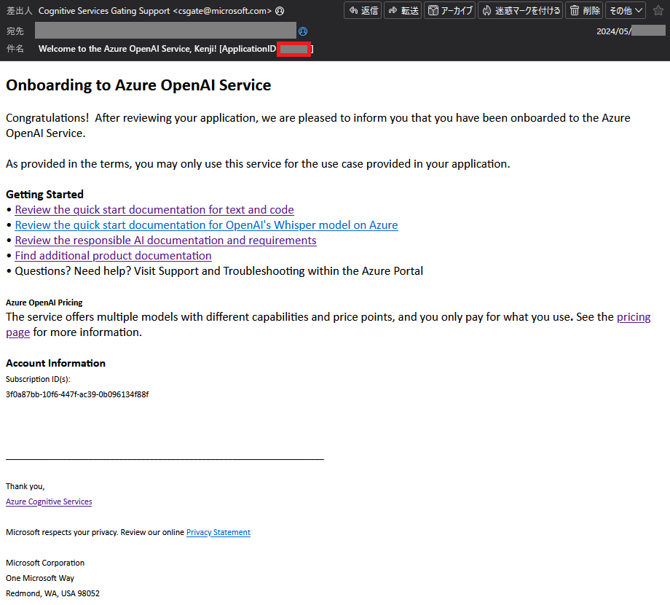Click the Thank you, closing text
Image resolution: width=670 pixels, height=605 pixels.
pos(25,486)
